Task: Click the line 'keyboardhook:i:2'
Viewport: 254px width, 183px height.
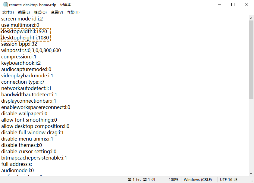Action: [21, 63]
